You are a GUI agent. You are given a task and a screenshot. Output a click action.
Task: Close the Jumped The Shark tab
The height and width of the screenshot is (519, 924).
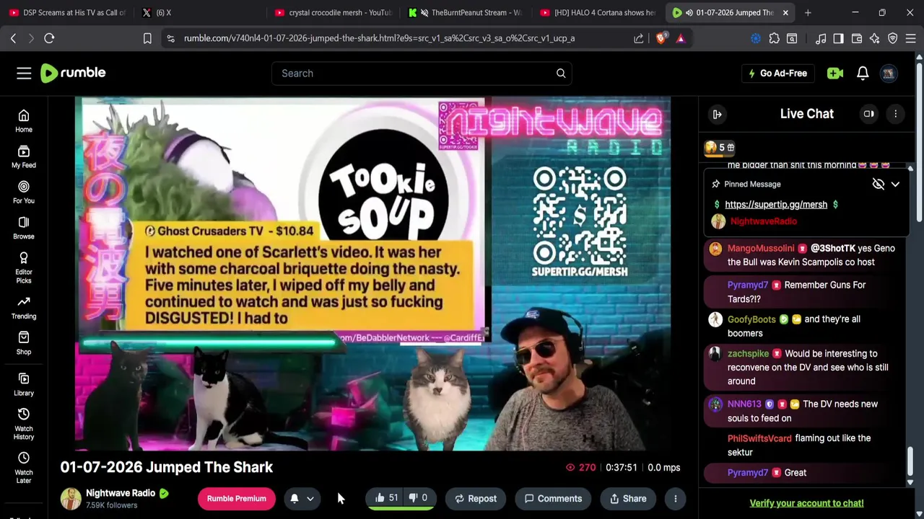point(785,12)
